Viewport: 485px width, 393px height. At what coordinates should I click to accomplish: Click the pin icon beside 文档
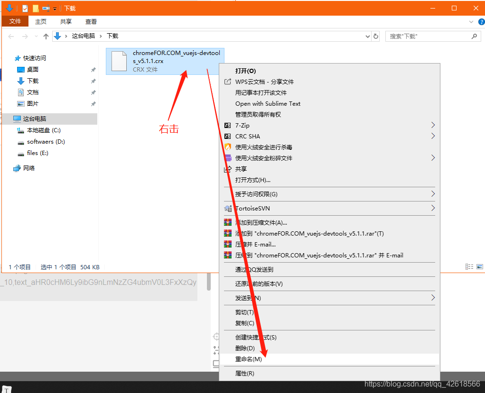(x=93, y=93)
